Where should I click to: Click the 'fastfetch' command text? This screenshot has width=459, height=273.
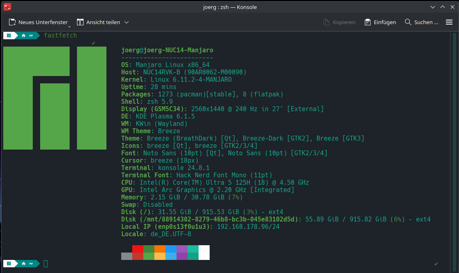[x=60, y=36]
